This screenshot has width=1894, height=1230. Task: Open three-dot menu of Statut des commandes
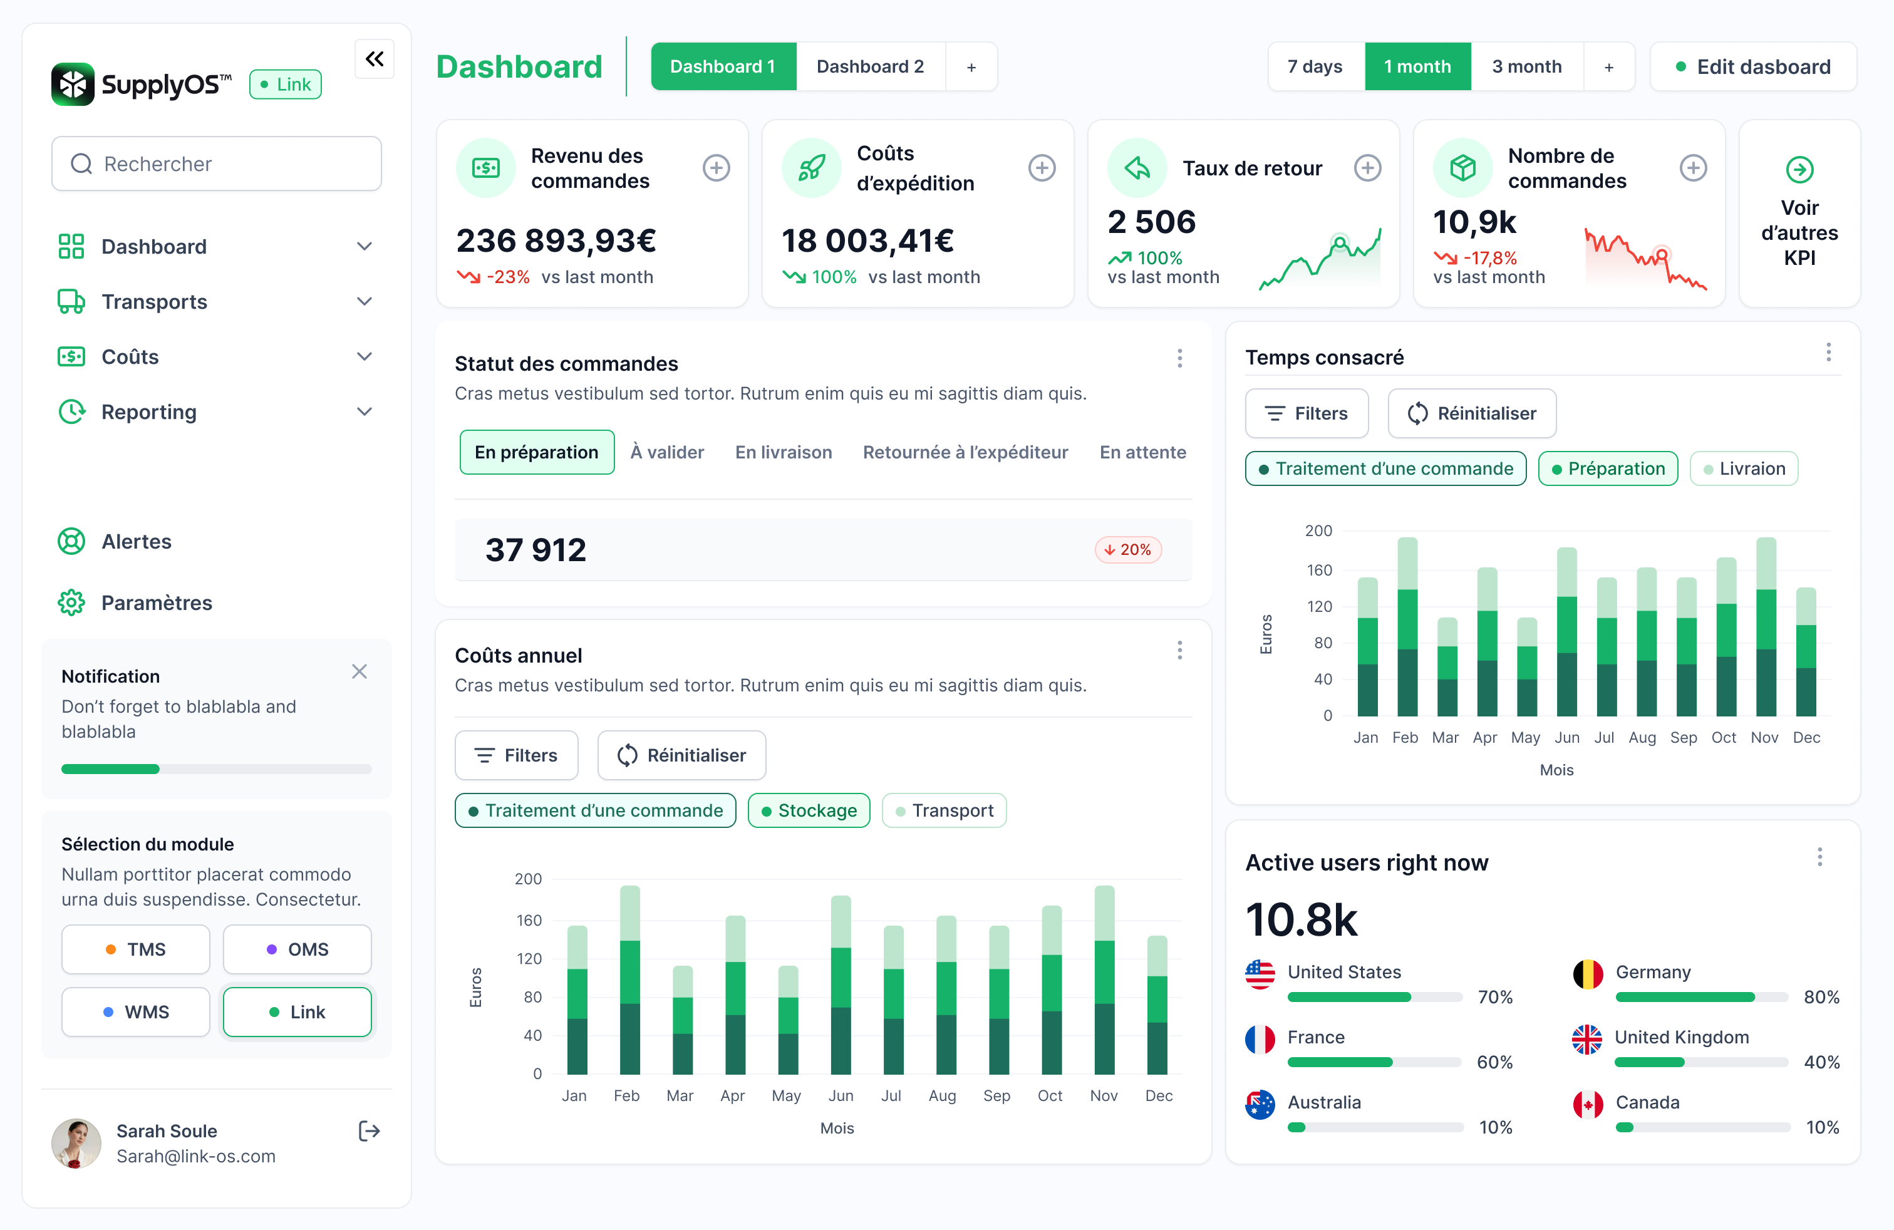[x=1179, y=359]
